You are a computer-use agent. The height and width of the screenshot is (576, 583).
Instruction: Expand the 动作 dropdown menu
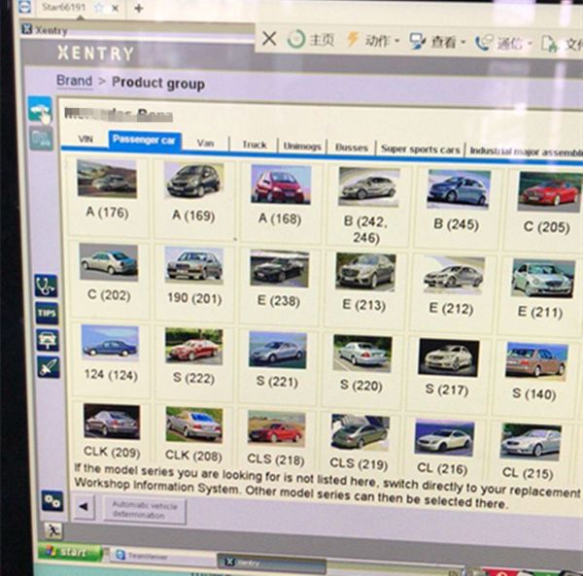369,41
